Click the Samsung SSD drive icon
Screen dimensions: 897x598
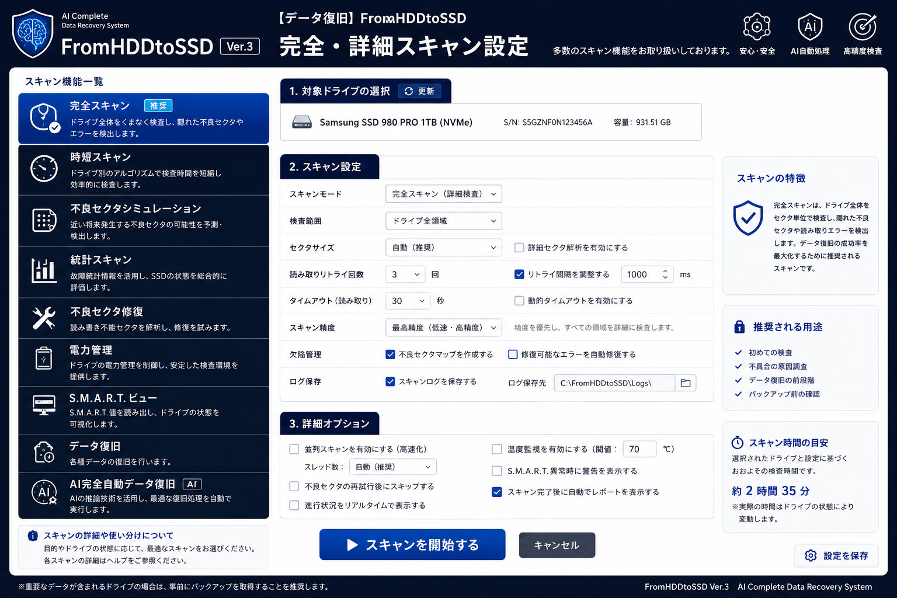pyautogui.click(x=302, y=122)
